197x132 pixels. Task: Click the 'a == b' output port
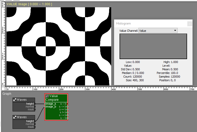click(67, 110)
